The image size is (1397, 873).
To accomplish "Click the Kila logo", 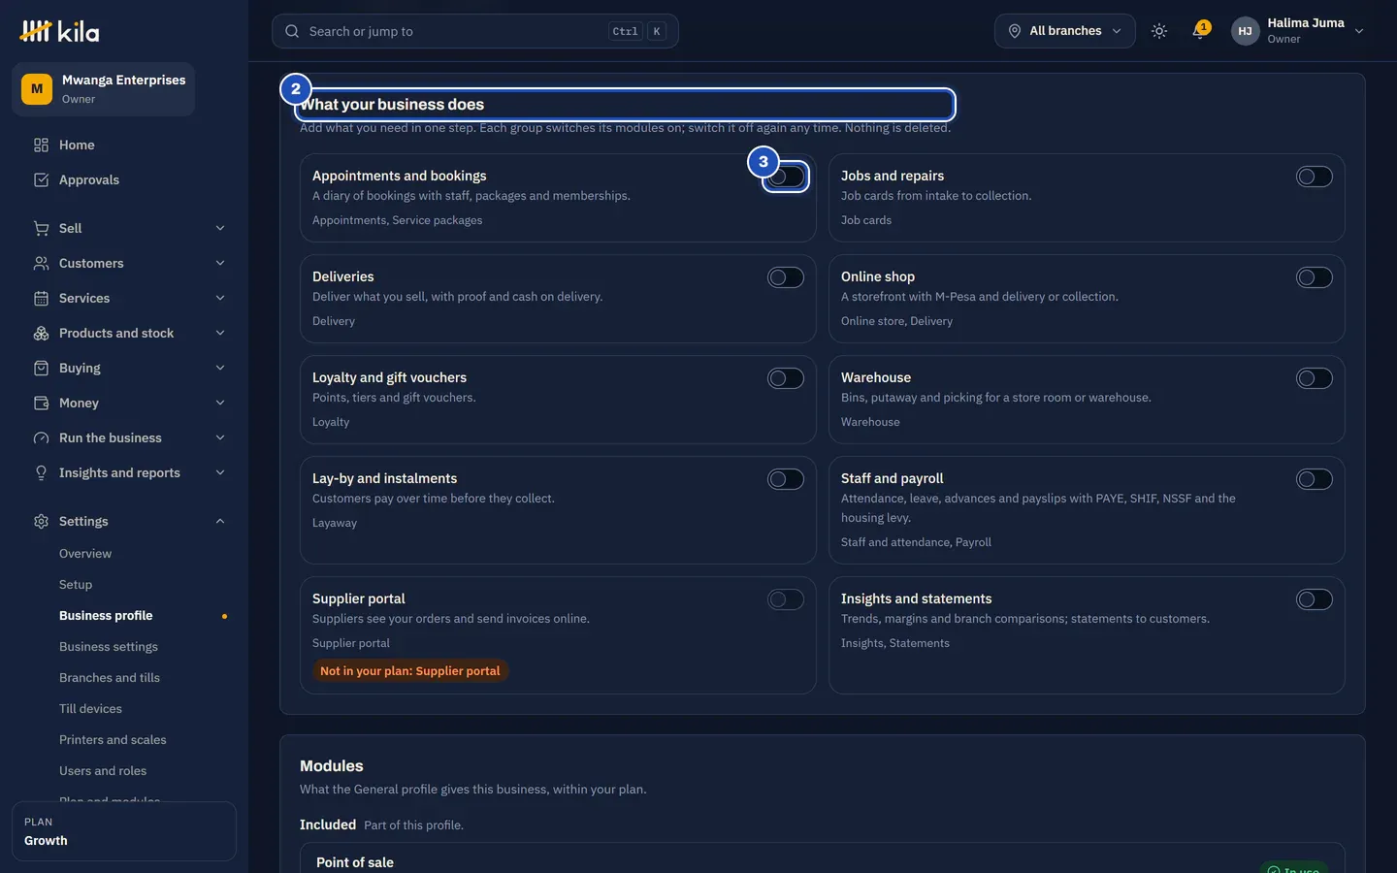I will (59, 31).
